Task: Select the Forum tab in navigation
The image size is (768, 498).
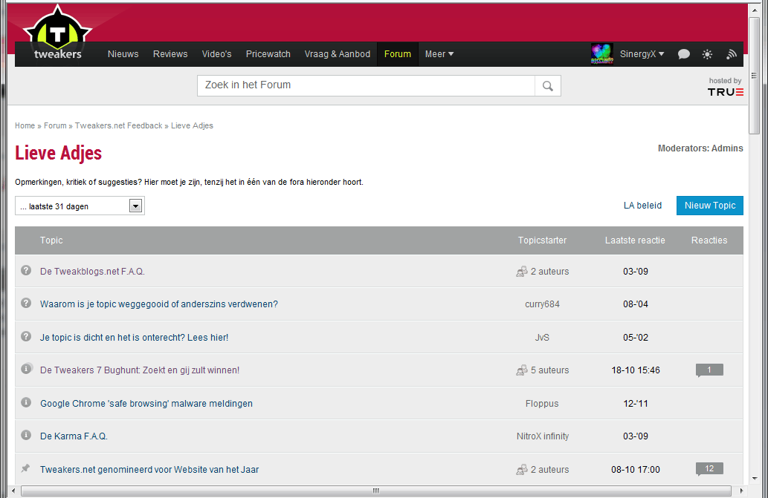Action: coord(397,54)
